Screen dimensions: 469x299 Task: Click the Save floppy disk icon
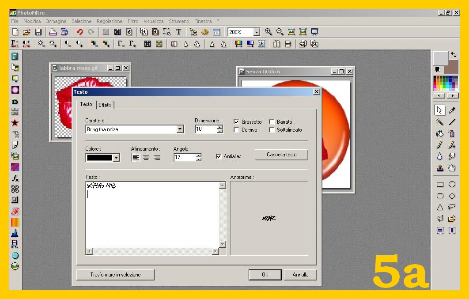38,32
